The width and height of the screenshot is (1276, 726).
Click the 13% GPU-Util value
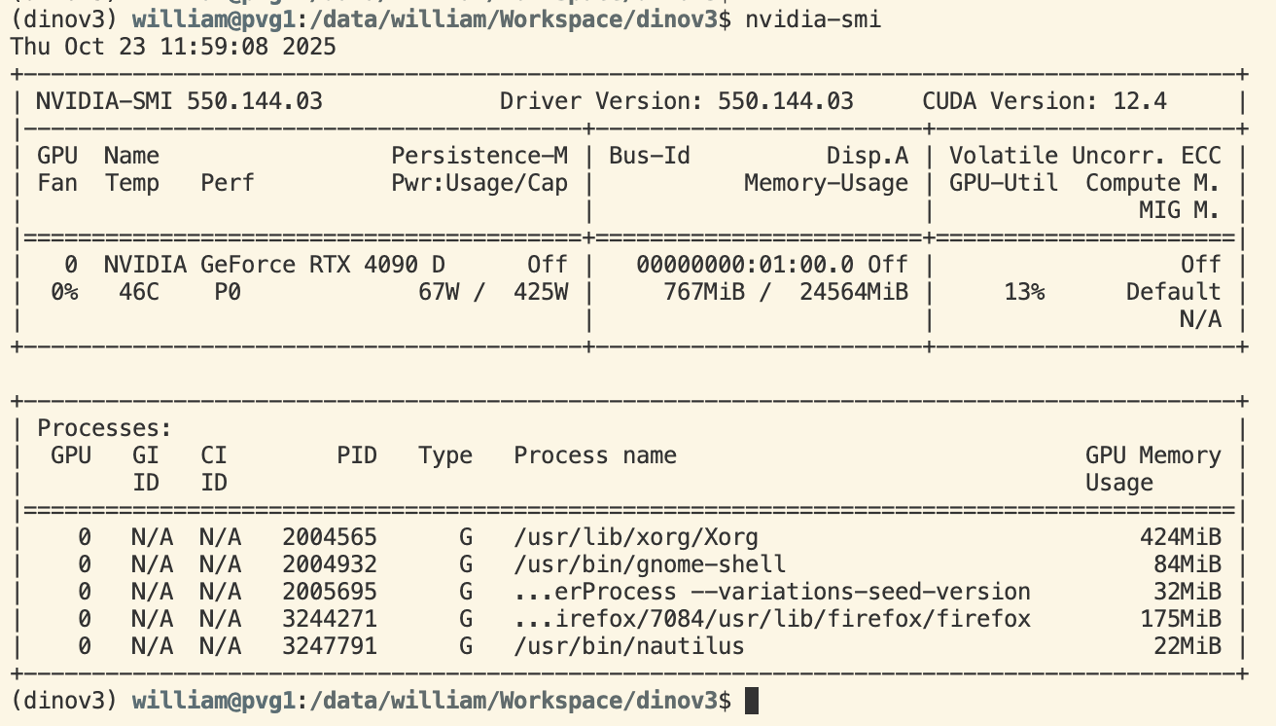(1024, 292)
